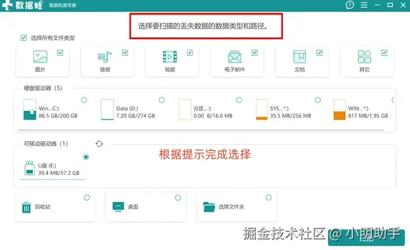Click the 可移动驱动器 (1) heading
410x250 pixels.
click(46, 143)
